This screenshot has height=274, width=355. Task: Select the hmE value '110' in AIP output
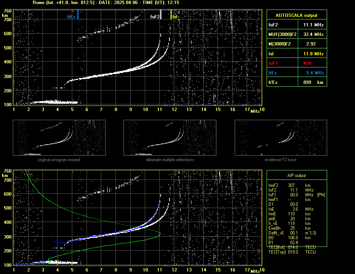(292, 214)
